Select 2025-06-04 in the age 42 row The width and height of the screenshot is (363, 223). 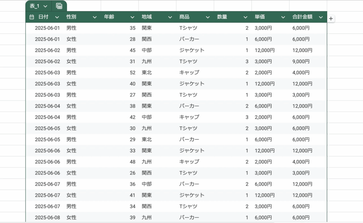(48, 117)
